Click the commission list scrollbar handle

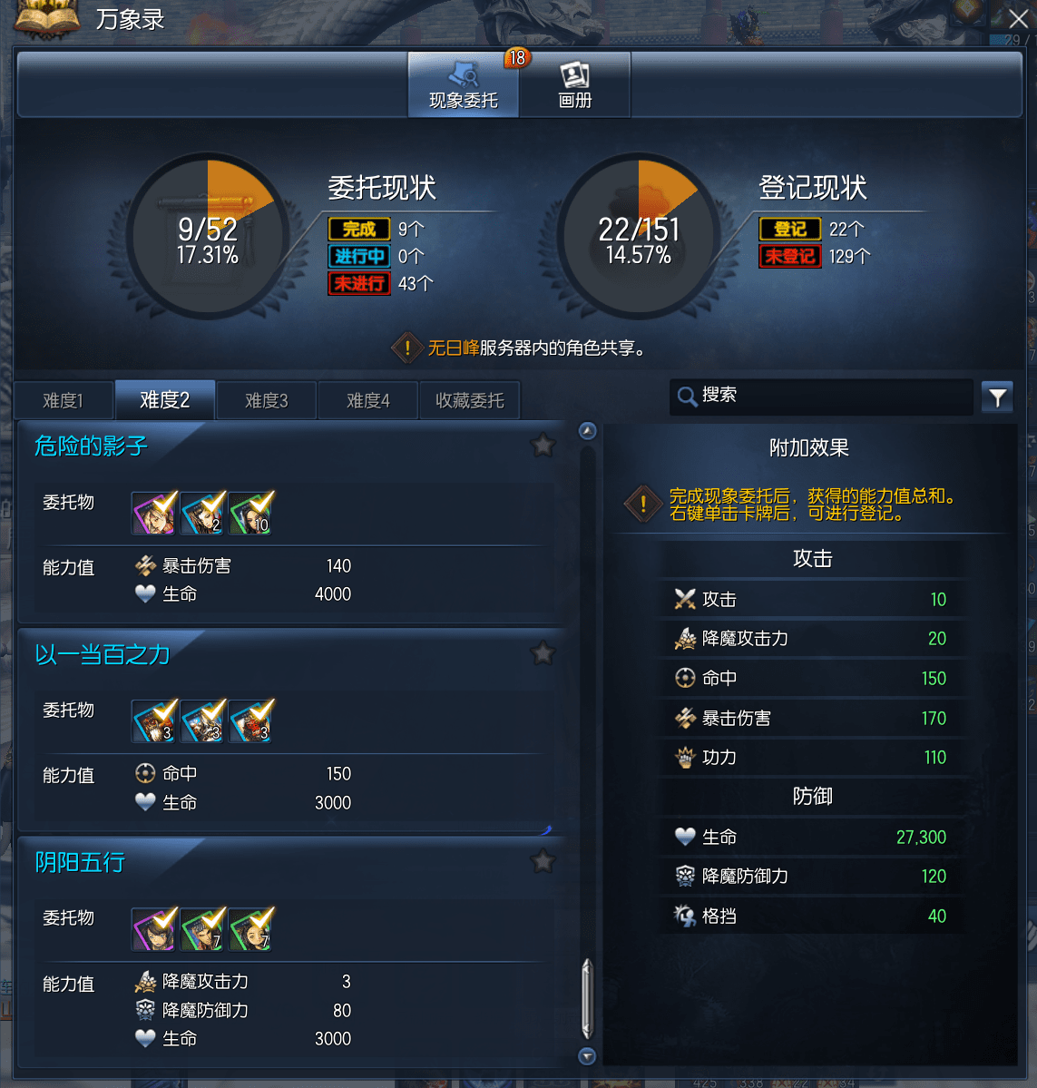(x=588, y=998)
